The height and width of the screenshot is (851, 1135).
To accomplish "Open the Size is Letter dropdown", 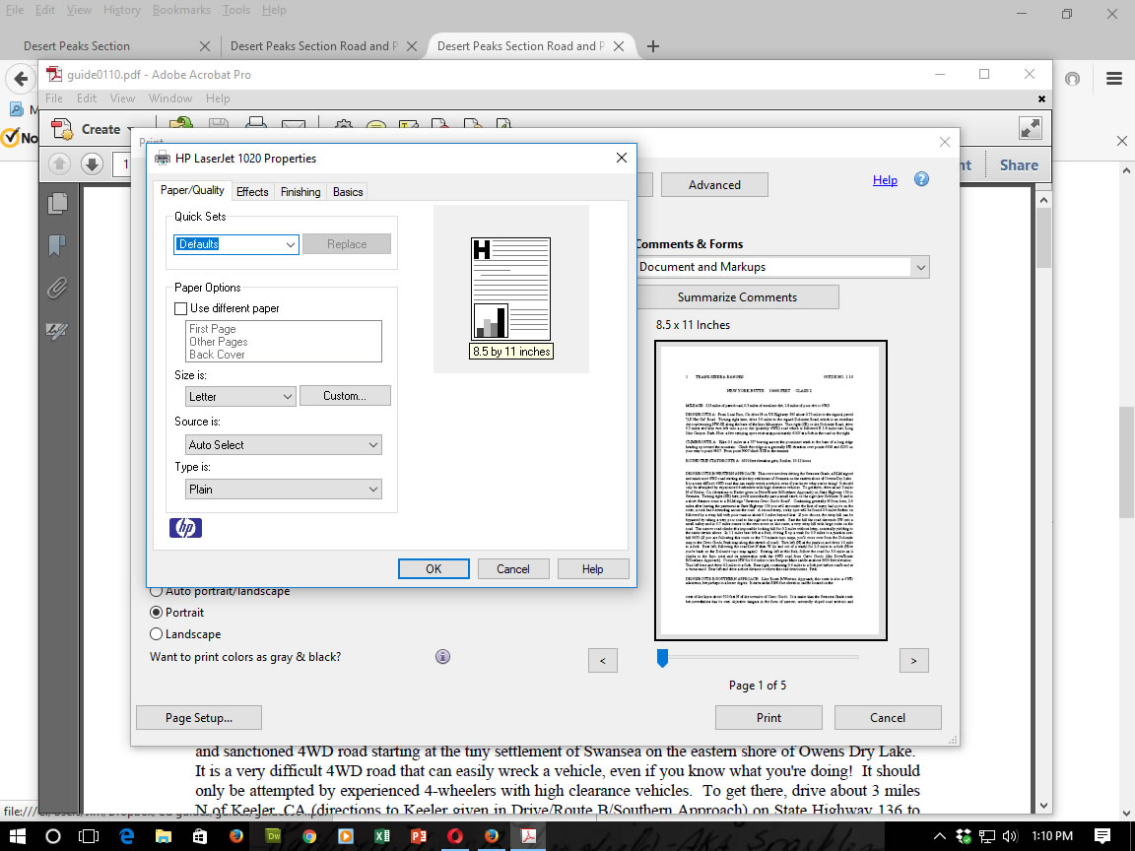I will [x=240, y=397].
